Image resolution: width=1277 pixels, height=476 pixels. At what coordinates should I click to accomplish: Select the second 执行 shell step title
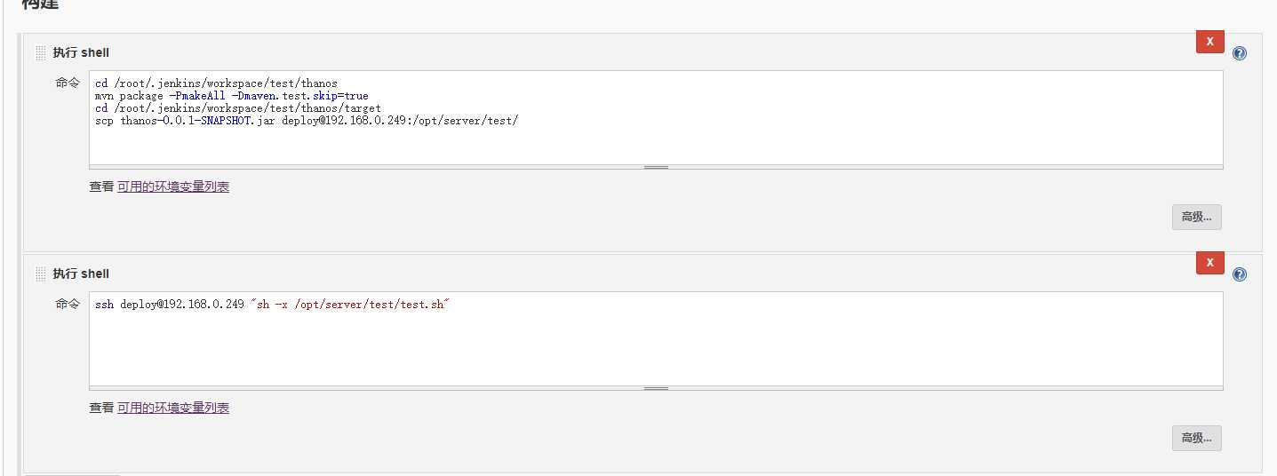tap(81, 274)
